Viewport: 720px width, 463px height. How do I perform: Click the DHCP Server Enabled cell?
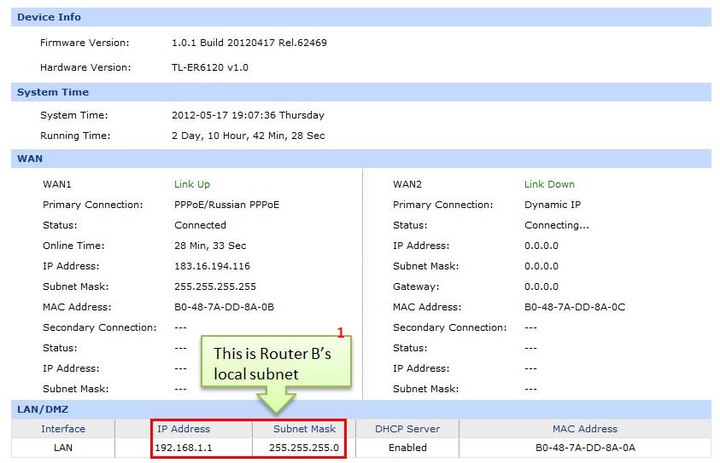coord(407,448)
